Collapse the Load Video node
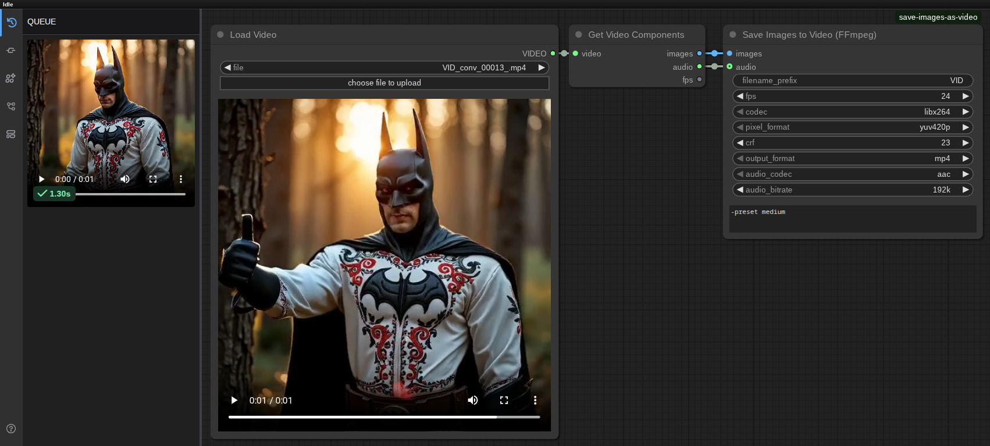The image size is (990, 446). tap(220, 35)
